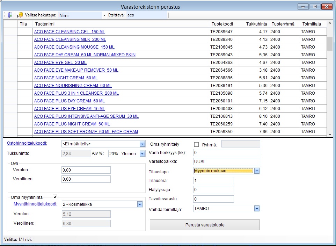Open the Myyntihinnoittelukoodi dropdown
Screen dimensions: 336x246
140,204
